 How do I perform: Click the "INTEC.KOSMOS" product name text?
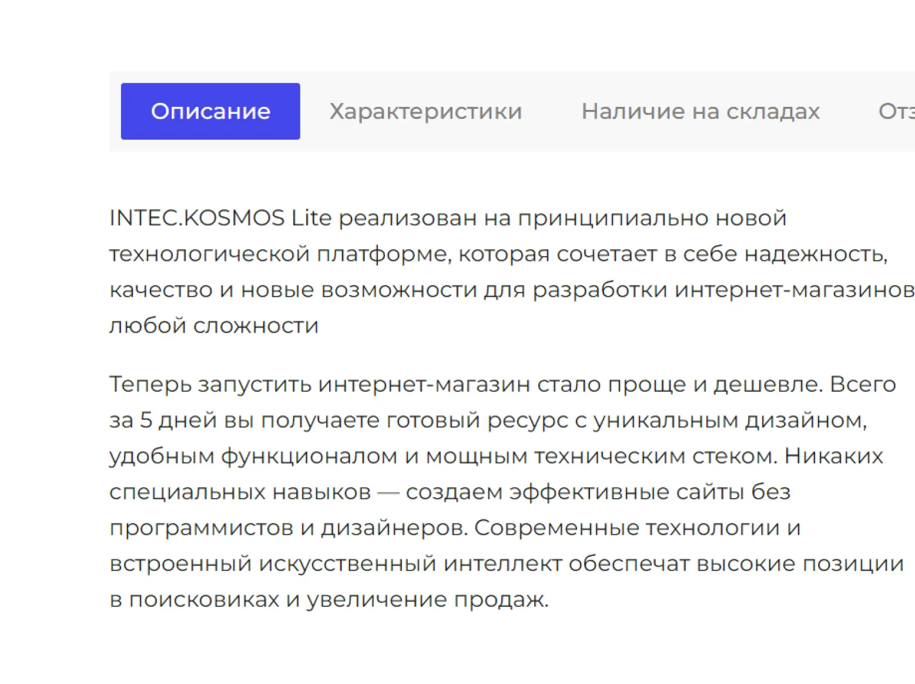tap(197, 218)
